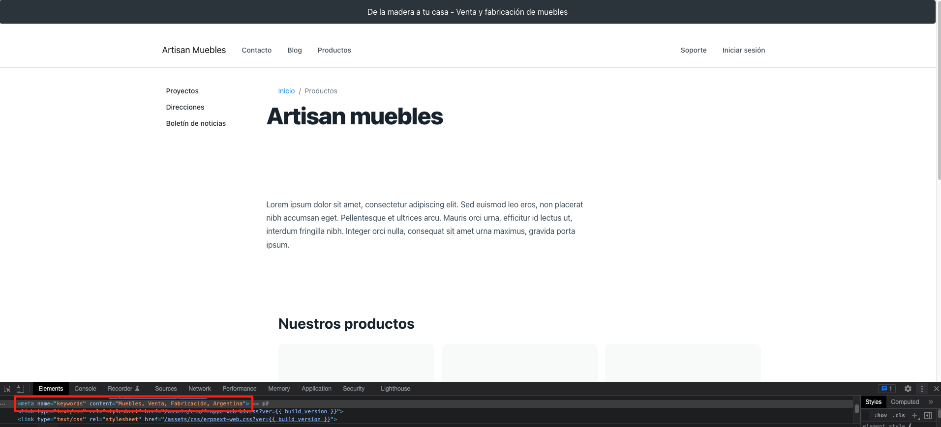Open the Recorder tab
The image size is (941, 427).
coord(123,389)
